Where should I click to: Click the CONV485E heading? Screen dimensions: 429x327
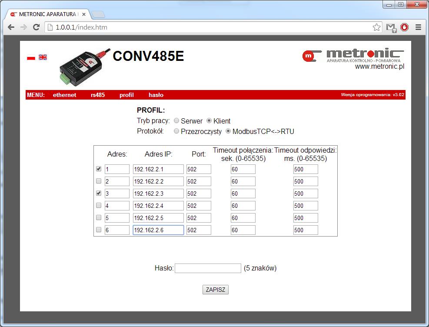[x=148, y=56]
